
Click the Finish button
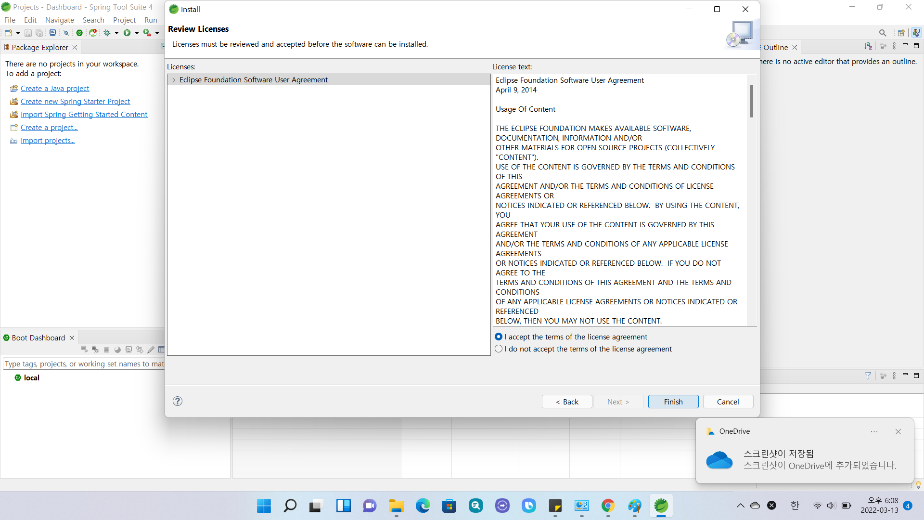(x=673, y=402)
